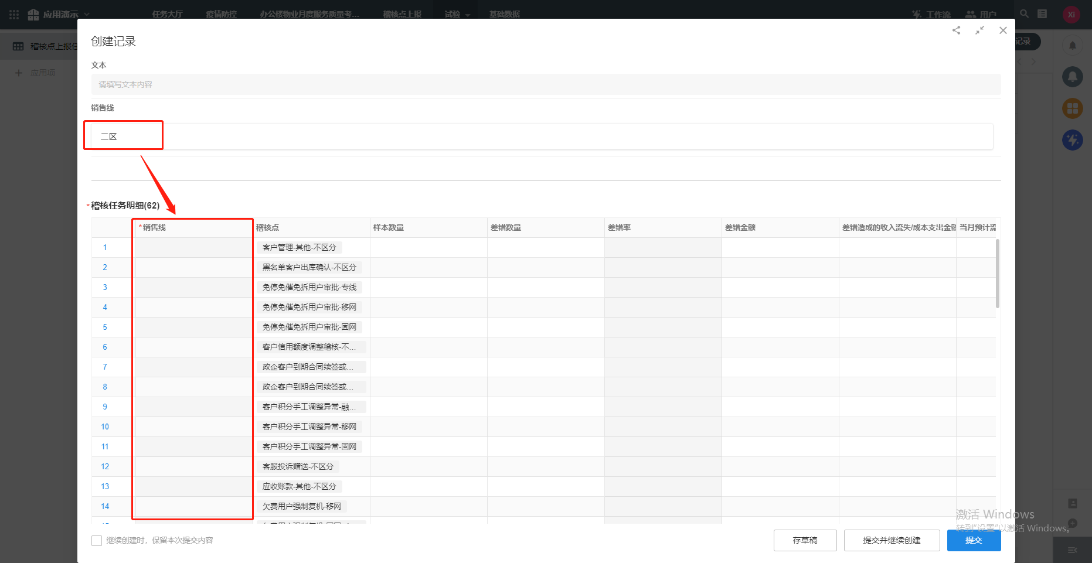
Task: Open the Xi user avatar menu
Action: [1071, 15]
